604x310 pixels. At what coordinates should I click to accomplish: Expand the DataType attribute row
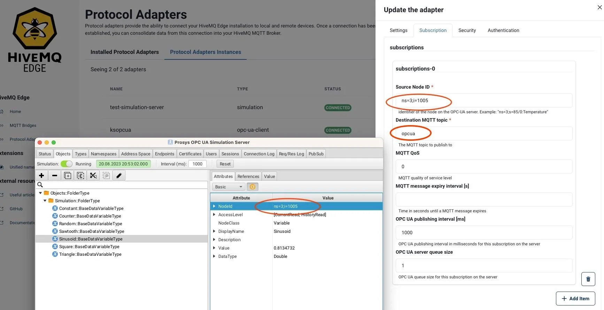pyautogui.click(x=214, y=256)
